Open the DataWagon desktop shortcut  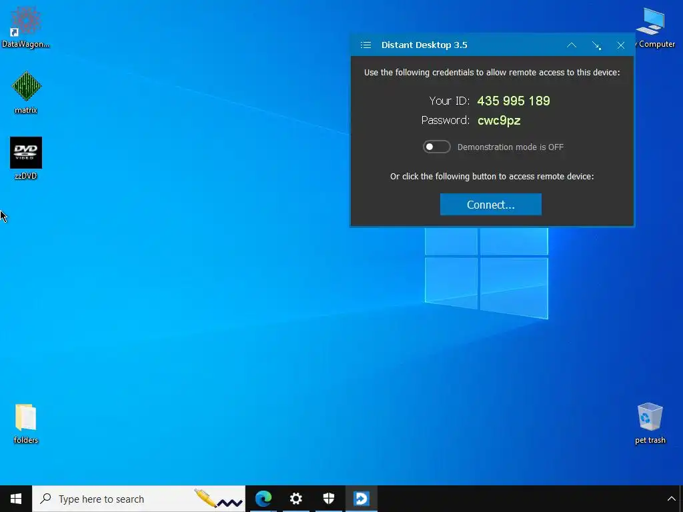click(25, 27)
